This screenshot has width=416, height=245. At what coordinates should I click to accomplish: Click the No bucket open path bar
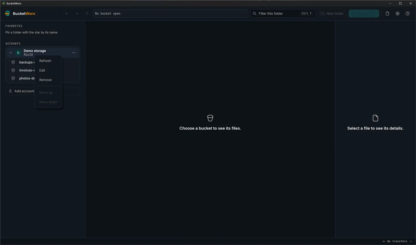coord(170,14)
